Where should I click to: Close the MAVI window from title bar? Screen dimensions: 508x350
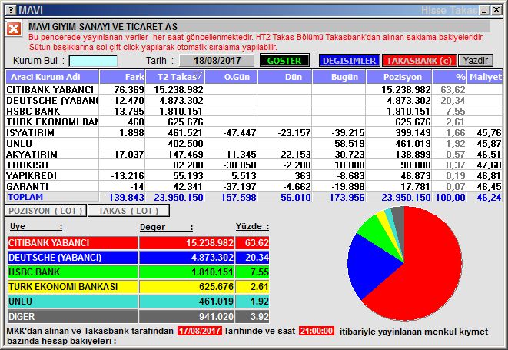coord(496,10)
